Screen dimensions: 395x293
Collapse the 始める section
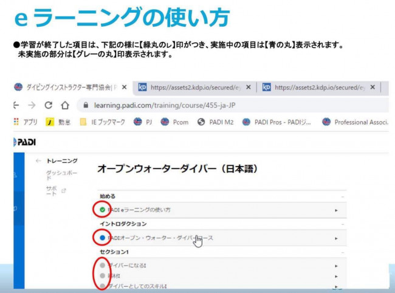point(343,196)
